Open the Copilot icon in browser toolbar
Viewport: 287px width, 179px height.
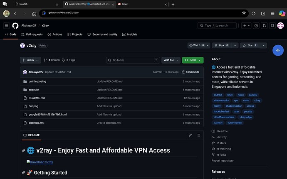pos(282,13)
